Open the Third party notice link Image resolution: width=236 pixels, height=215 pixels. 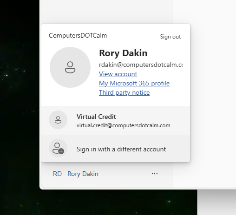click(125, 92)
